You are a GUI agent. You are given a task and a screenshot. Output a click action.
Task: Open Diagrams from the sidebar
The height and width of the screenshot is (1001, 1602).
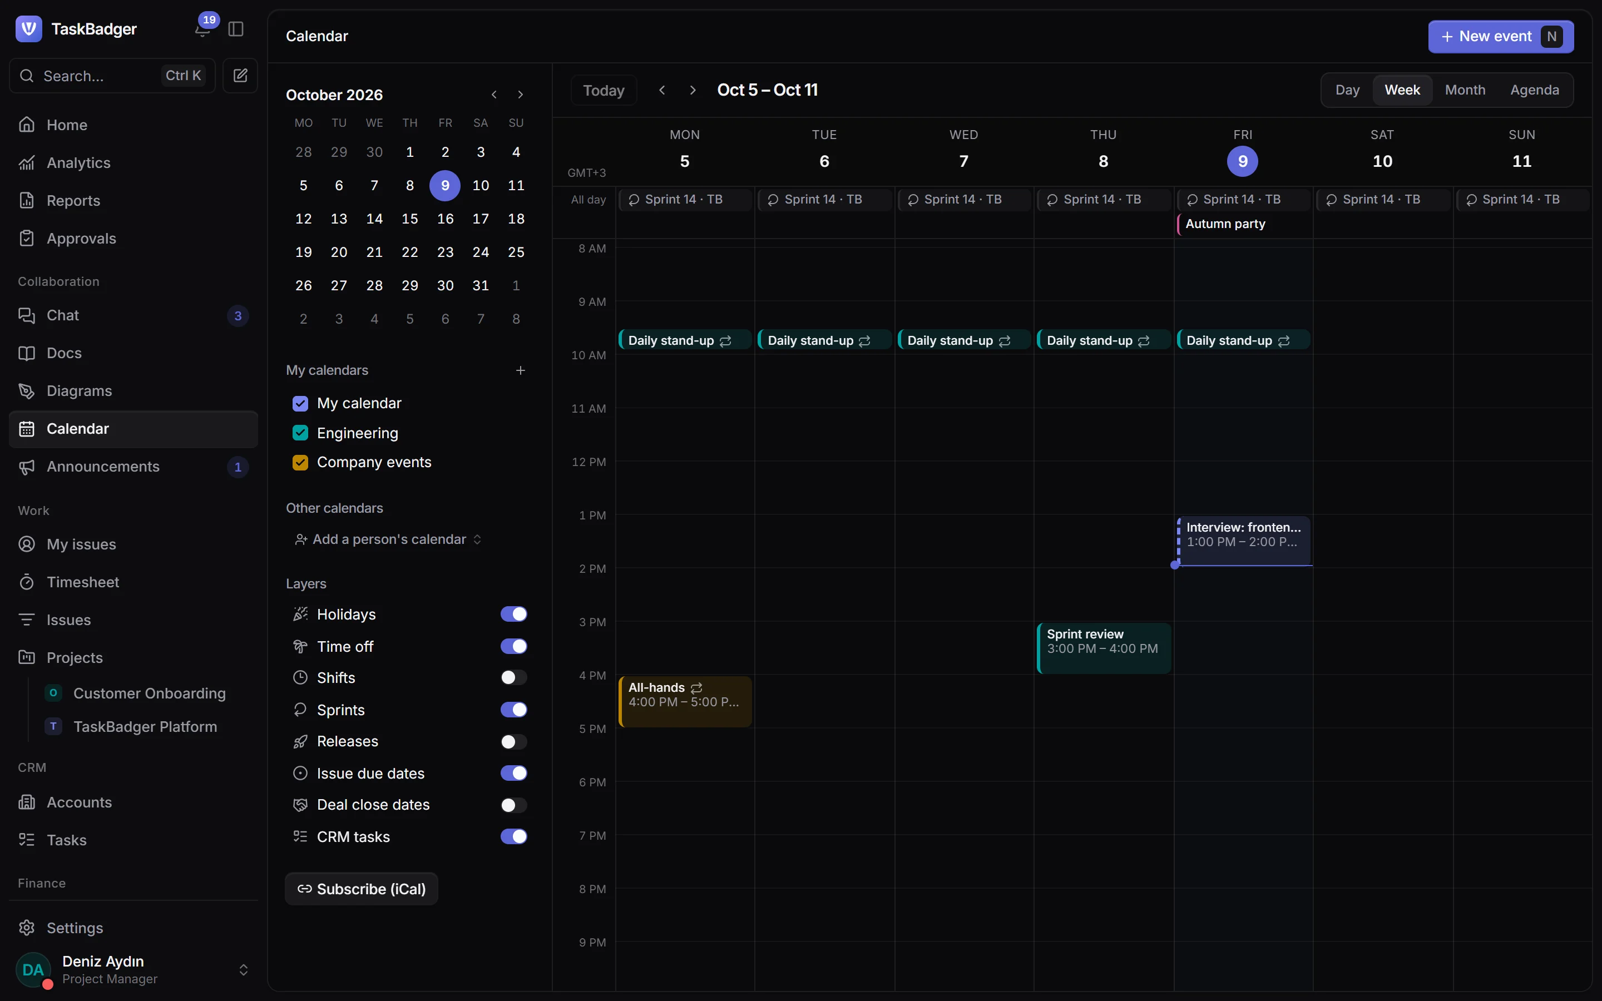tap(133, 390)
